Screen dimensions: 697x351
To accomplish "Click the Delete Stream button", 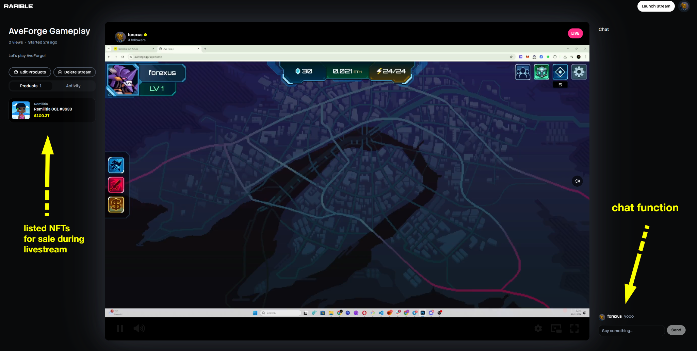I will click(75, 72).
